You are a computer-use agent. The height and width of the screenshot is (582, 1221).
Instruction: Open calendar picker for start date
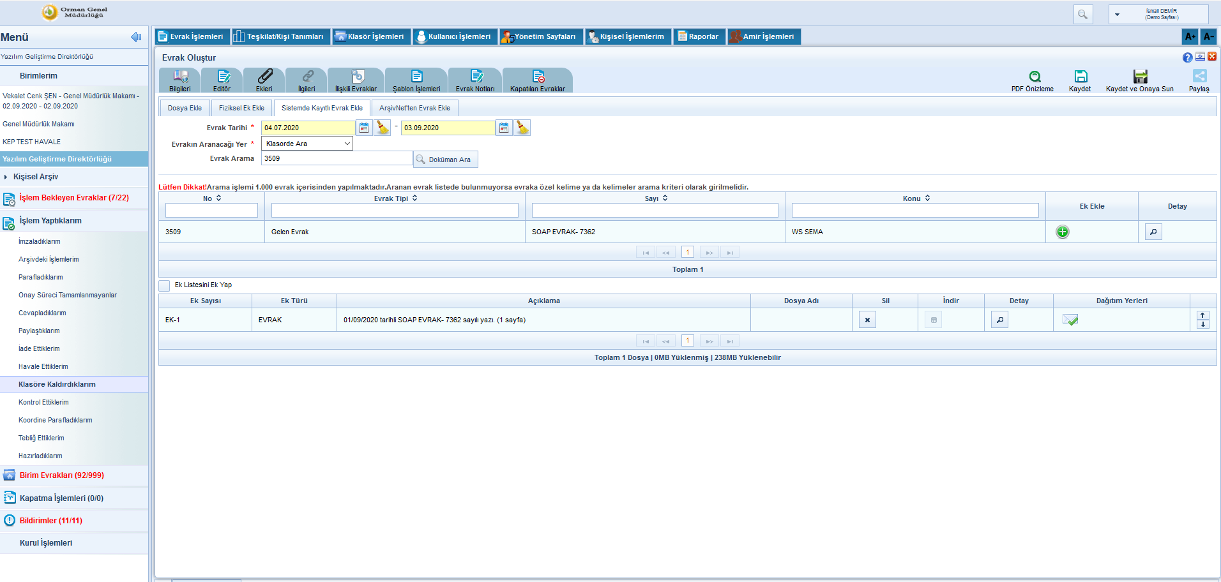pyautogui.click(x=364, y=128)
